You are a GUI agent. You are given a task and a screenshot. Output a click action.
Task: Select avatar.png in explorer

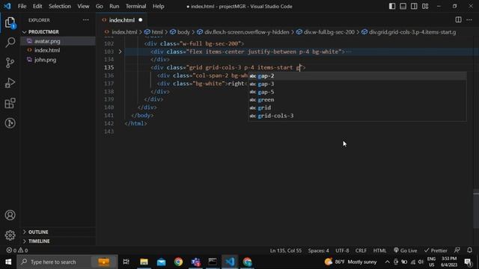[x=58, y=41]
